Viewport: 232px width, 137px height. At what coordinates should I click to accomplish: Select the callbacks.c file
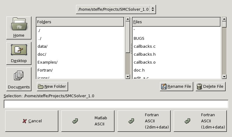[145, 46]
